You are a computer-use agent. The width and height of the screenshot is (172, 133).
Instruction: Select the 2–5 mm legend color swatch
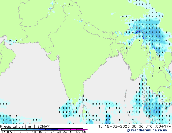tap(23, 129)
